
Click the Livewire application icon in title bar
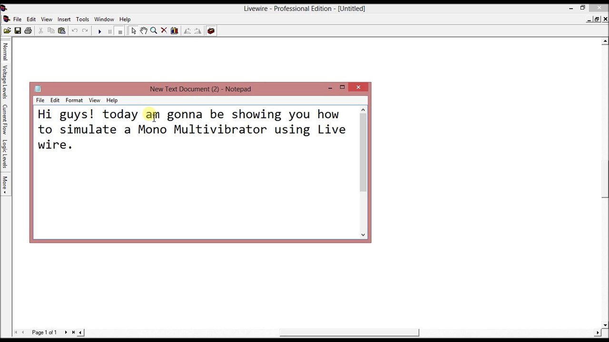[x=4, y=8]
